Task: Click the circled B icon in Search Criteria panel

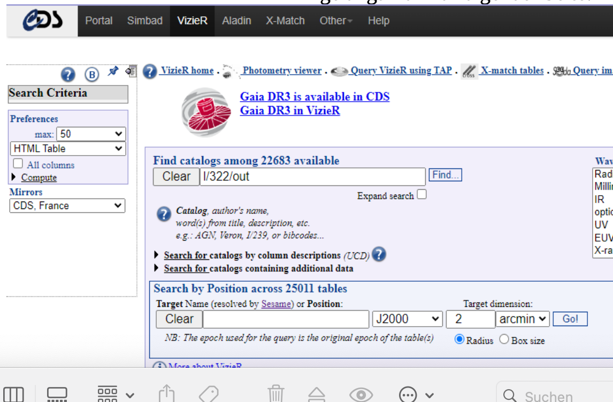Action: [92, 74]
